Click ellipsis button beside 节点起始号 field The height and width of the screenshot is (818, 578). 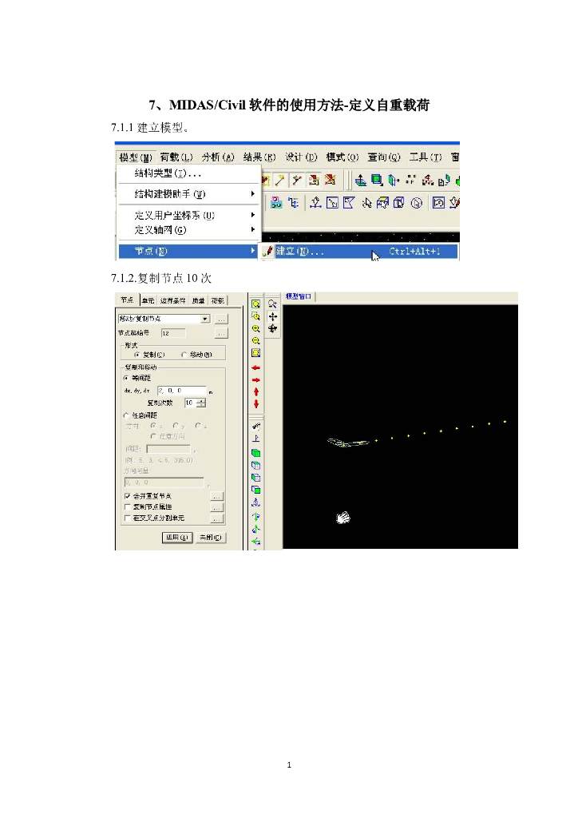click(x=221, y=333)
